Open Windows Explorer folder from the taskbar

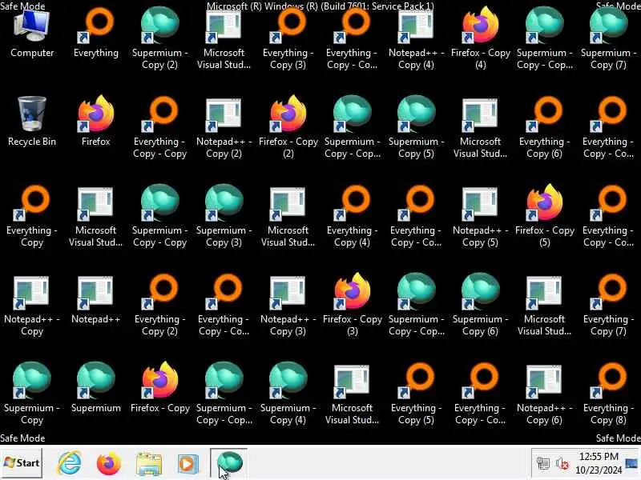pyautogui.click(x=149, y=464)
